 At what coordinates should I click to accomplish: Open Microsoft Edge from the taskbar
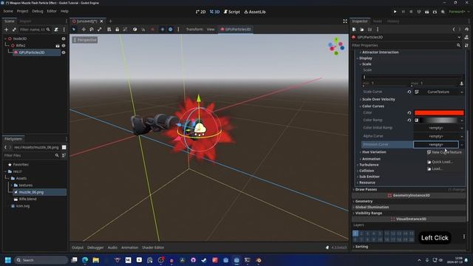click(85, 260)
